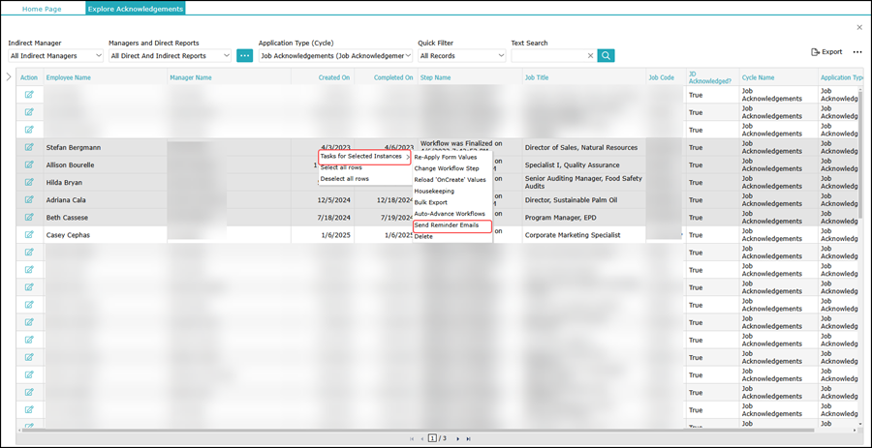This screenshot has height=448, width=872.
Task: Open edit icon for Stefan Bergmann row
Action: [29, 148]
